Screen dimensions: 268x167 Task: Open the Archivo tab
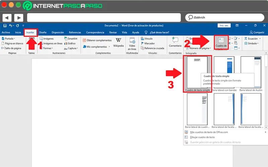tap(6, 32)
